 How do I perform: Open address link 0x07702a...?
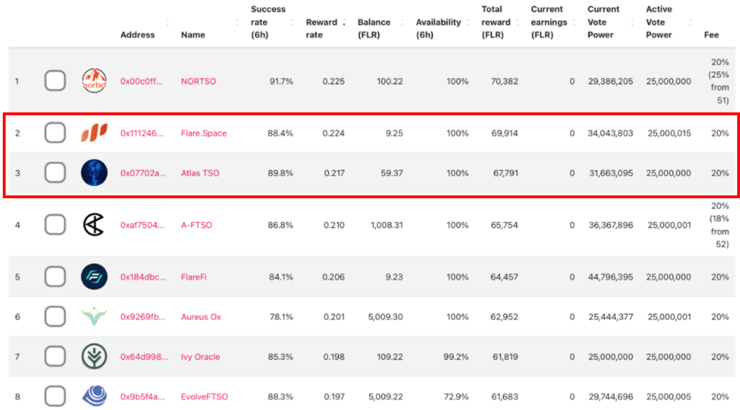coord(143,173)
